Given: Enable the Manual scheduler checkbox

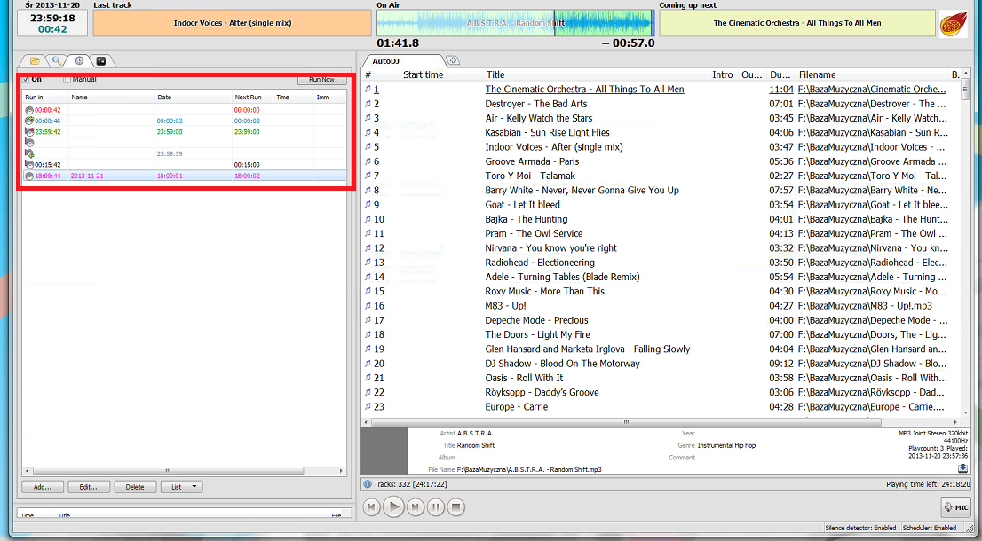Looking at the screenshot, I should tap(67, 80).
